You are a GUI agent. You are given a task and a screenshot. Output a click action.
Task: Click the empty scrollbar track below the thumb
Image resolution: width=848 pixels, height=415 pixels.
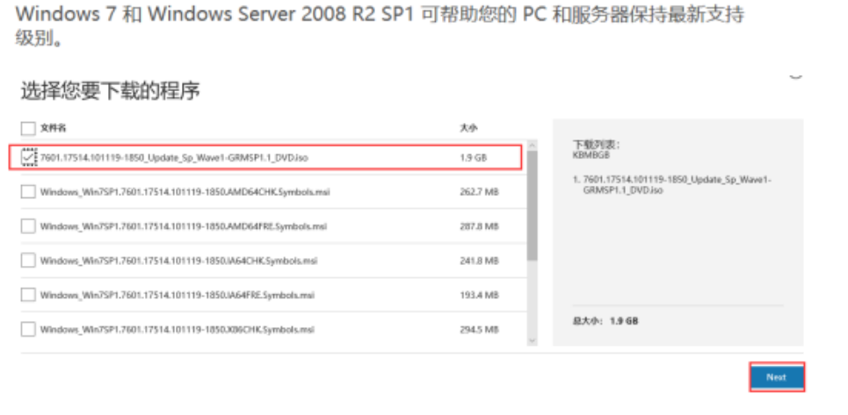pos(532,298)
